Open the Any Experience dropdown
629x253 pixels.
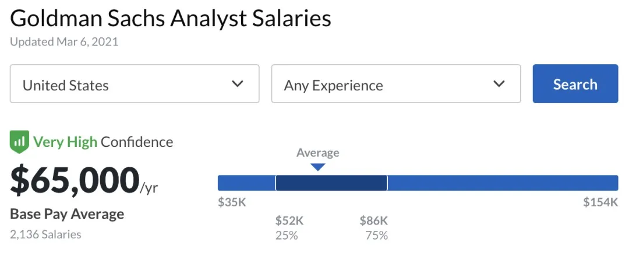(x=395, y=84)
